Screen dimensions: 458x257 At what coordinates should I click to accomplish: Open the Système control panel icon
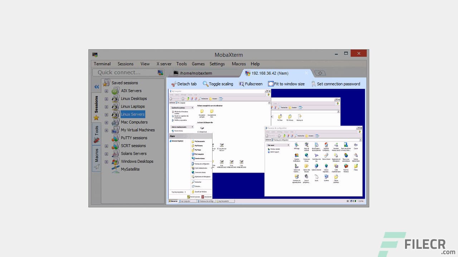pos(326,177)
